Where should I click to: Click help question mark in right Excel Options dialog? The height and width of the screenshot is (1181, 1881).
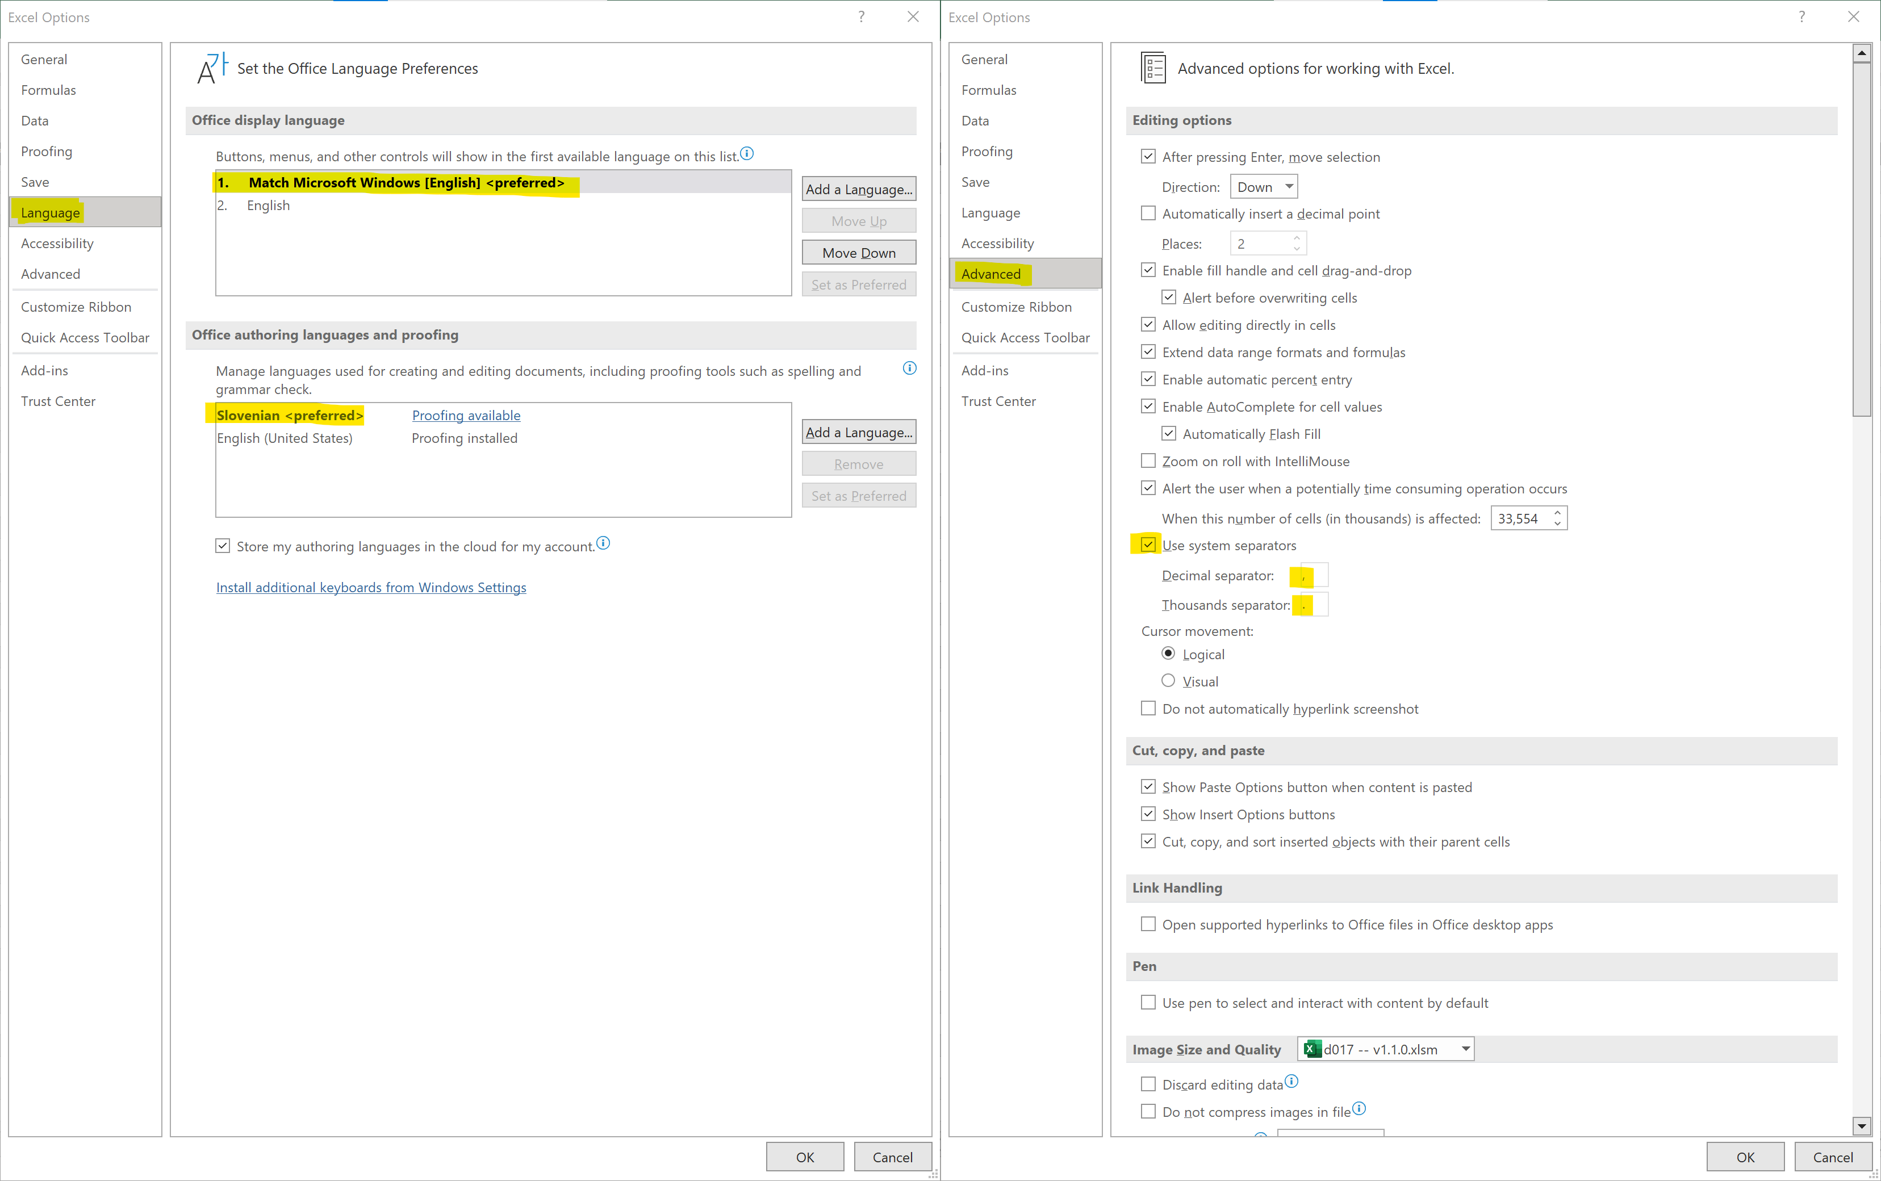pos(1801,17)
